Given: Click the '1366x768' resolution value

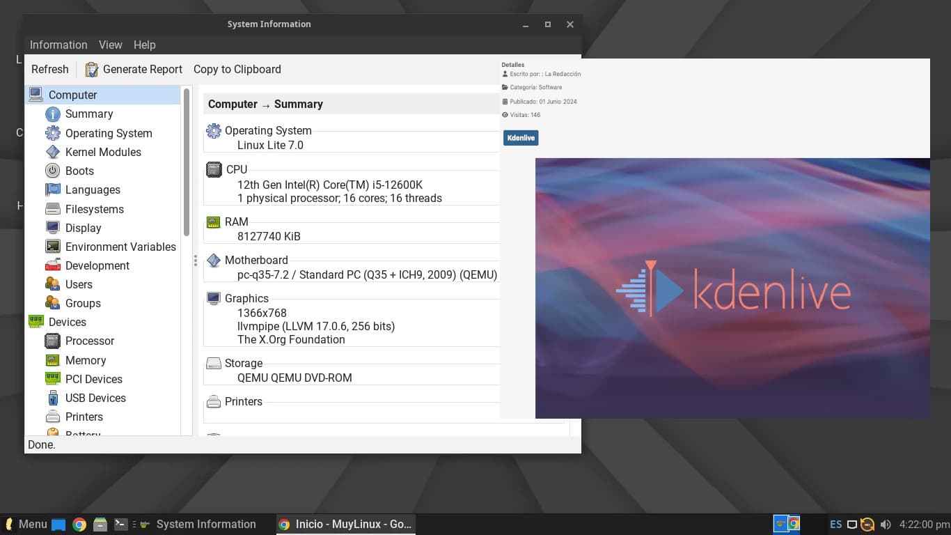Looking at the screenshot, I should (262, 313).
